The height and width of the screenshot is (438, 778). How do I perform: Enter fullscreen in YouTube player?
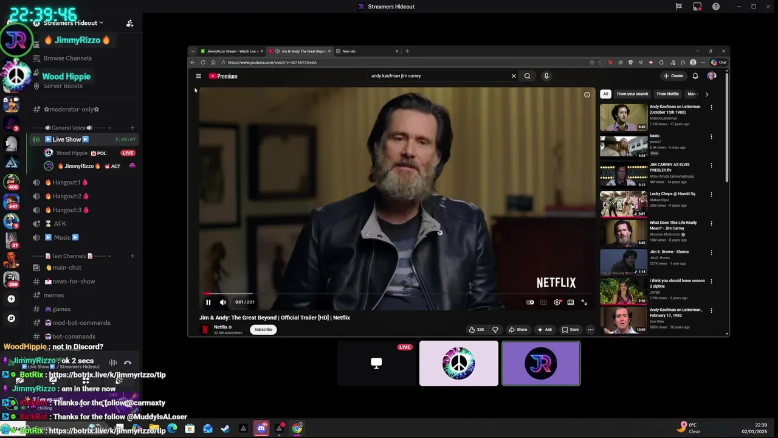tap(584, 302)
